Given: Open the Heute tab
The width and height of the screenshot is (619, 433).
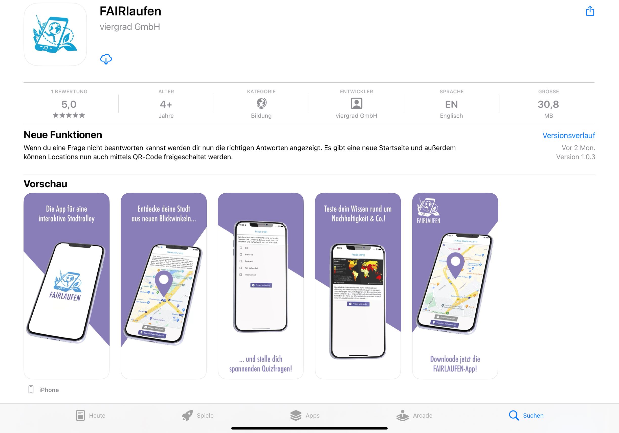Looking at the screenshot, I should (x=91, y=415).
